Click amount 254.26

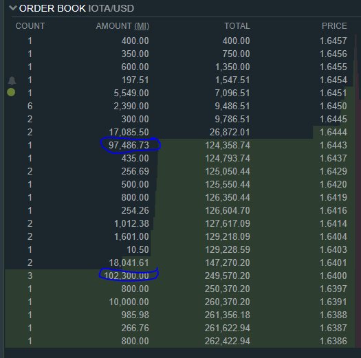[x=135, y=210]
